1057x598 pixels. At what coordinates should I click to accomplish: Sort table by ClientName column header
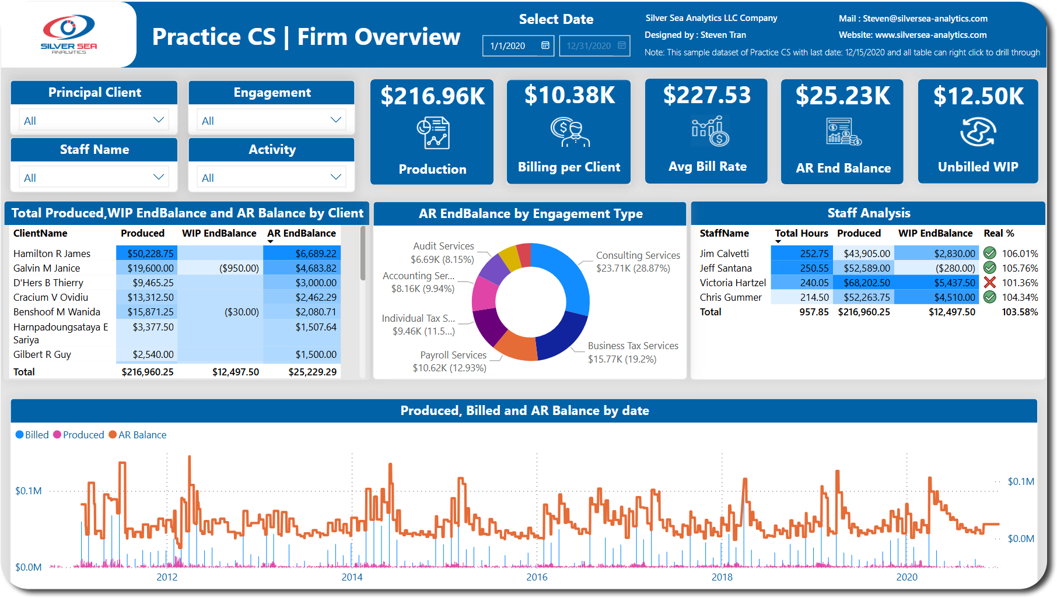(40, 233)
